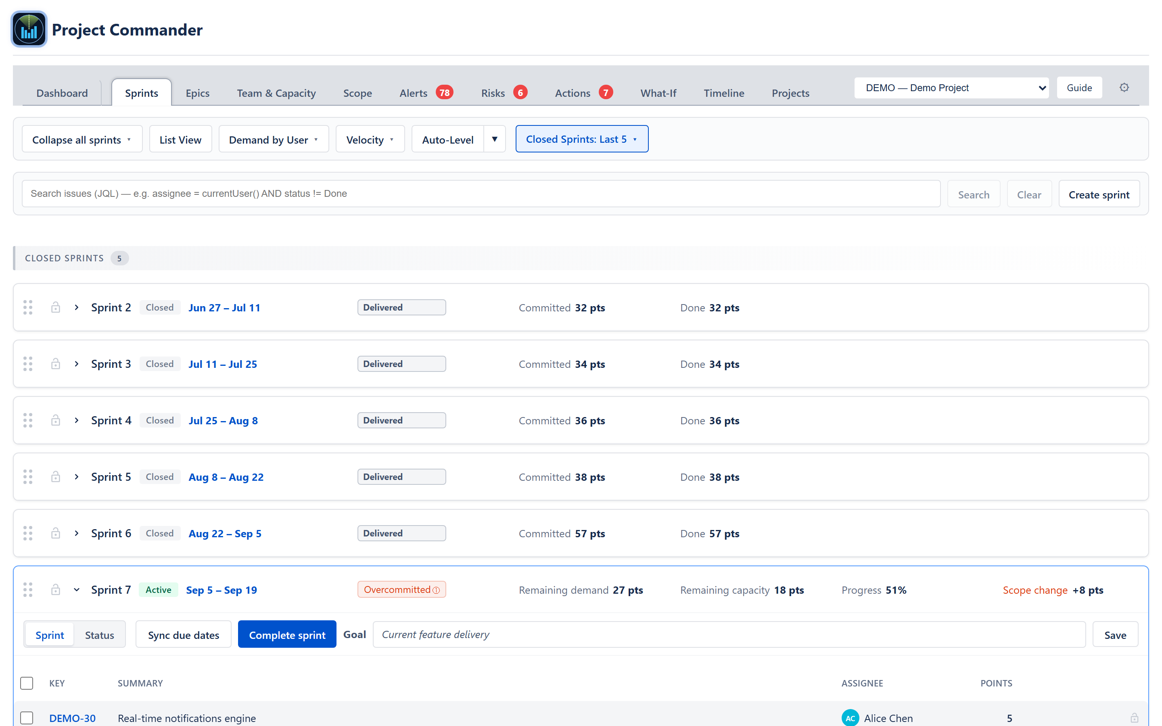Focus the JQL search issues field
The height and width of the screenshot is (726, 1162).
click(x=481, y=194)
